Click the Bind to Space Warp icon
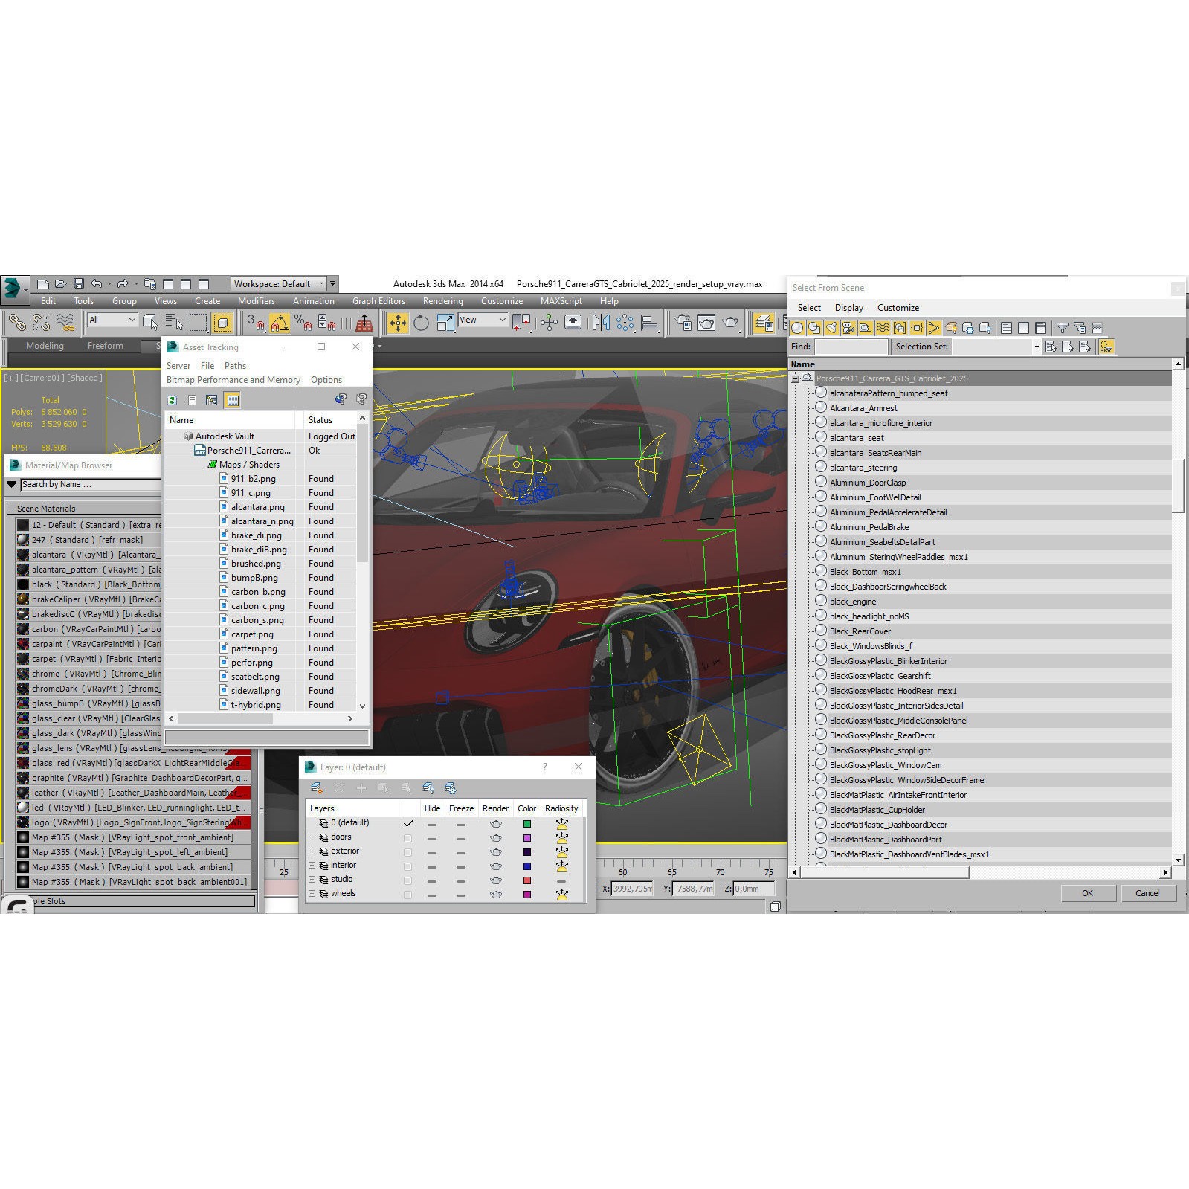 [x=66, y=322]
